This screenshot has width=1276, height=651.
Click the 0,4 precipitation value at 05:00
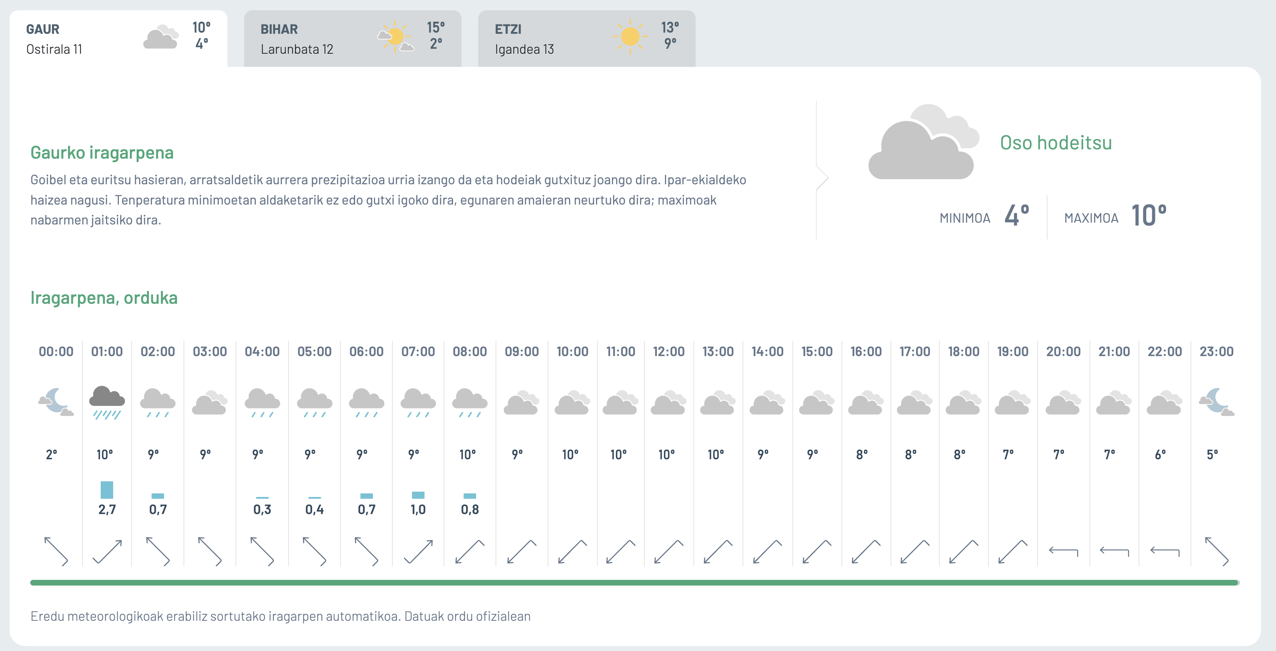pyautogui.click(x=315, y=509)
